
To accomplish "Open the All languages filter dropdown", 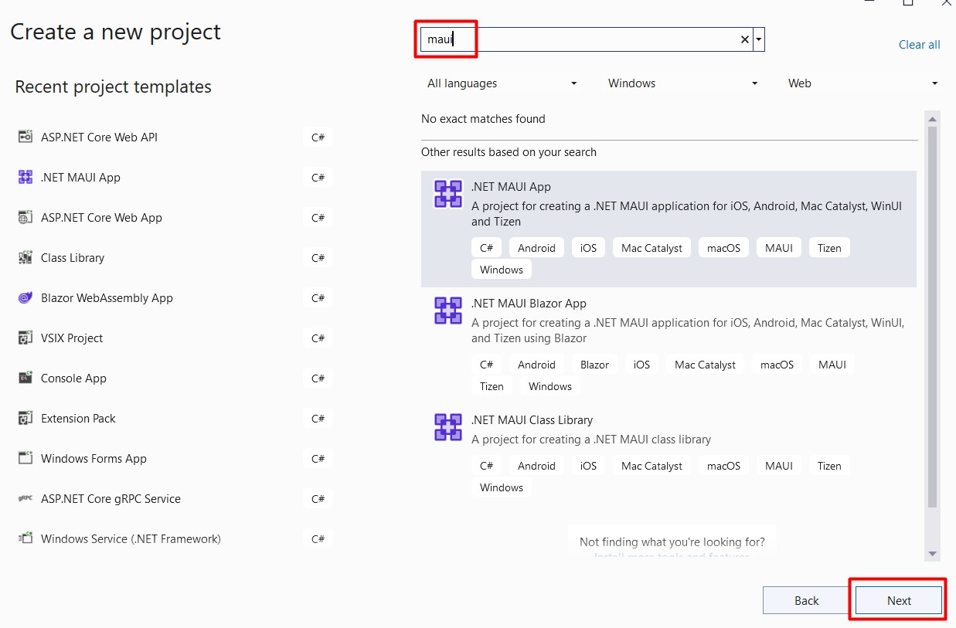I will click(502, 83).
